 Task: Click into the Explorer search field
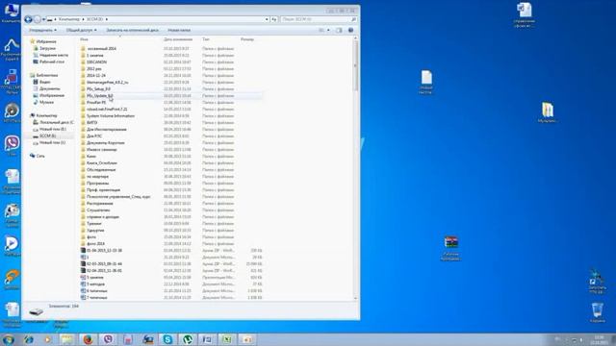pyautogui.click(x=316, y=19)
